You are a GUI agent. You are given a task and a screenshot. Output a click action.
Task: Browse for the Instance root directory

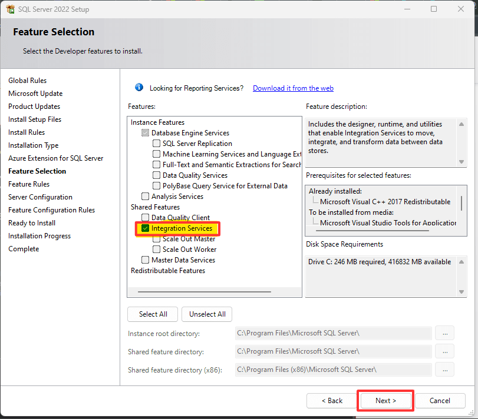(x=445, y=333)
